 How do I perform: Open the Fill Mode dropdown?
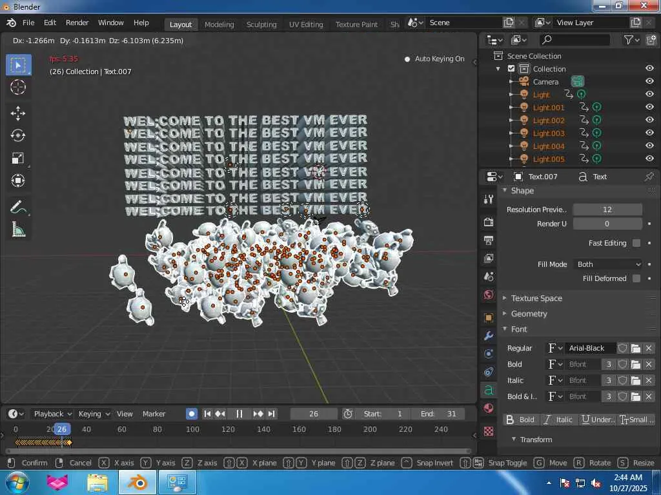(x=608, y=264)
